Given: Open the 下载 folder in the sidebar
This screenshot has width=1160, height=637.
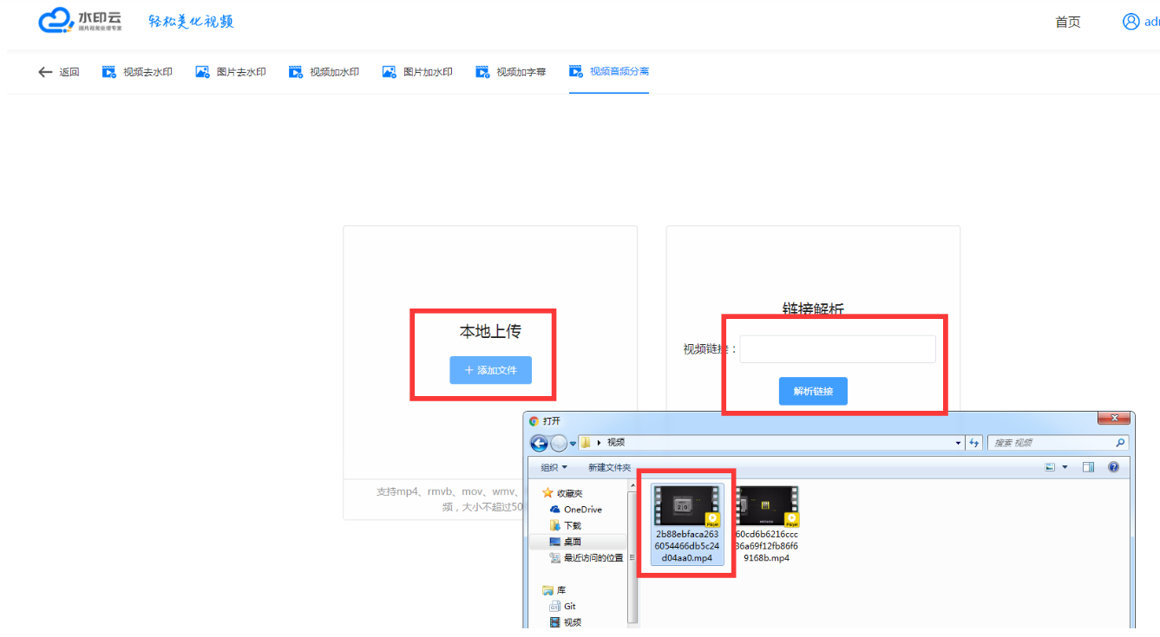Looking at the screenshot, I should tap(573, 524).
